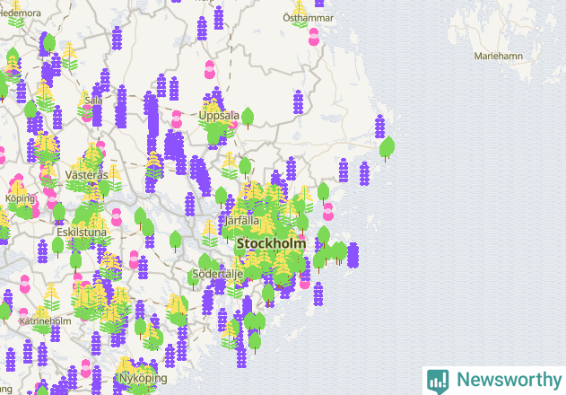566x395 pixels.
Task: Click the yellow tree marker under Hedemora label
Action: point(15,13)
